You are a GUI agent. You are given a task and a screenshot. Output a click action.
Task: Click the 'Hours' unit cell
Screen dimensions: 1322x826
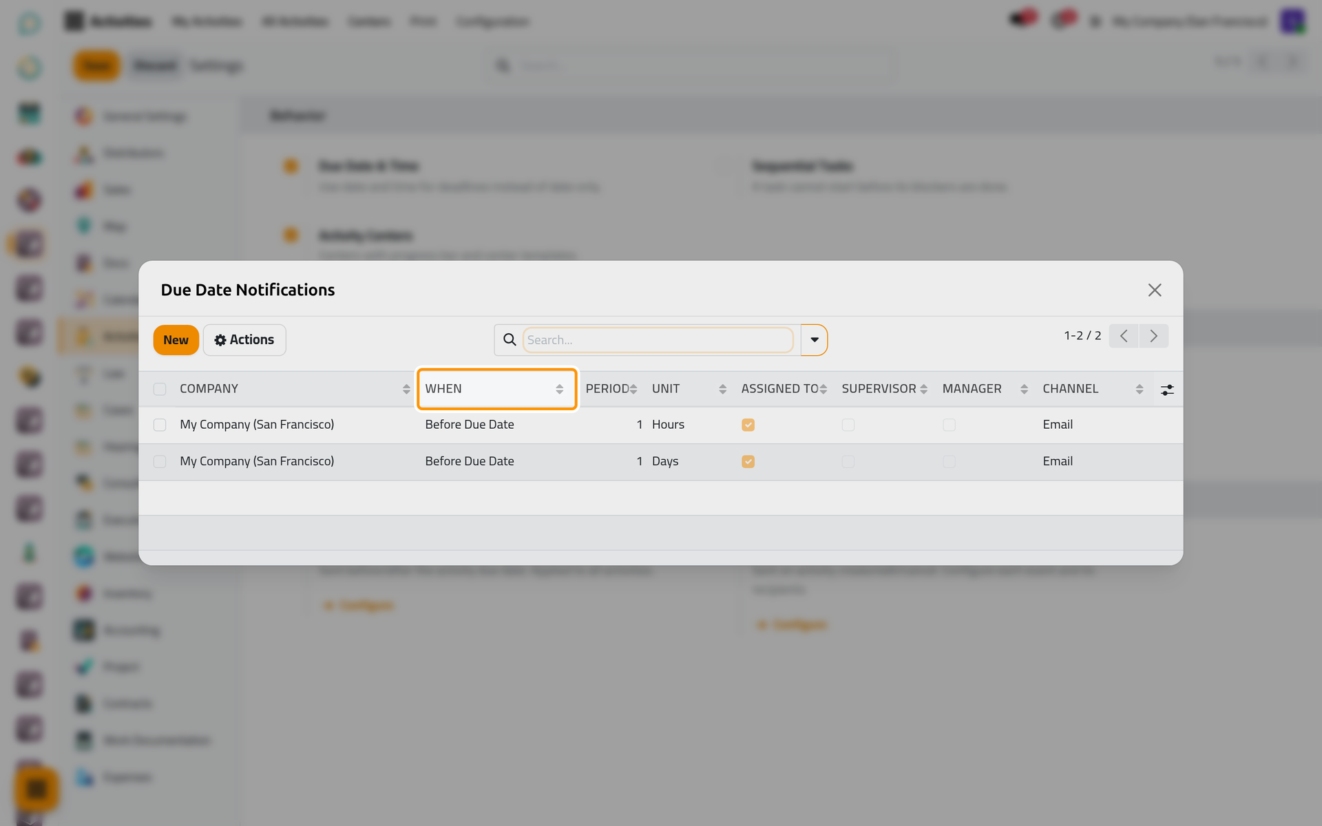(x=668, y=425)
